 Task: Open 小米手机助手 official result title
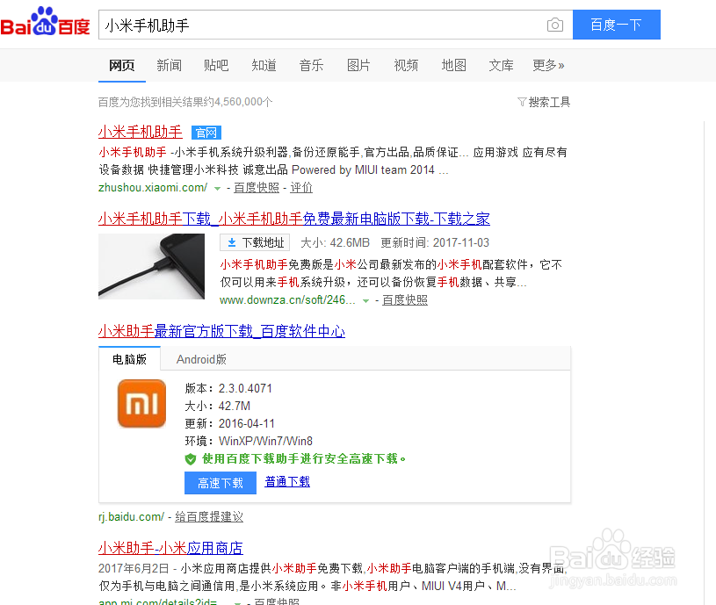[x=141, y=132]
